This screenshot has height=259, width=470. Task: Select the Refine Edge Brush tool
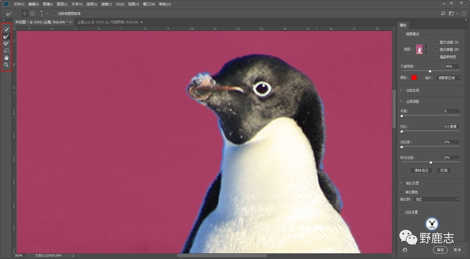click(x=6, y=36)
